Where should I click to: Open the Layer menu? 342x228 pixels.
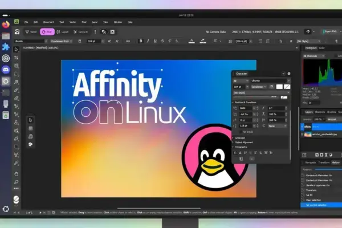[x=95, y=22]
